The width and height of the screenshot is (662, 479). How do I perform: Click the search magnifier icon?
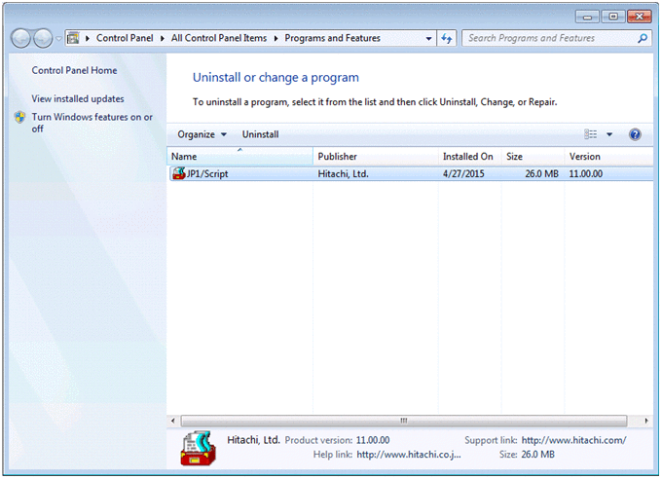click(643, 38)
